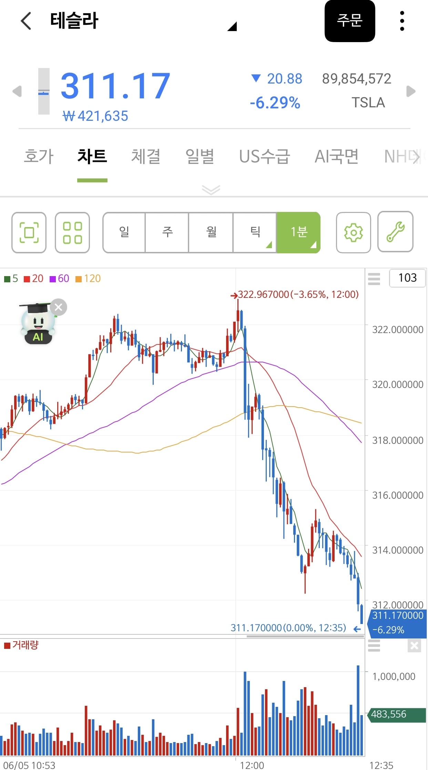Open the US수급 tab
This screenshot has height=770, width=428.
coord(265,156)
